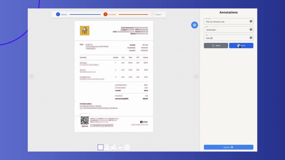Click the Invoice Date 19/05/2021 value
Image resolution: width=285 pixels, height=160 pixels.
[144, 48]
